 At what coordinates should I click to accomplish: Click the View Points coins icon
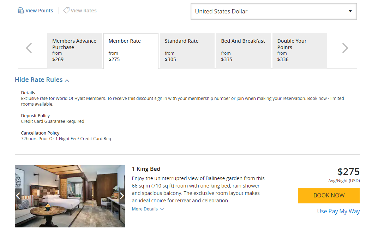(20, 10)
